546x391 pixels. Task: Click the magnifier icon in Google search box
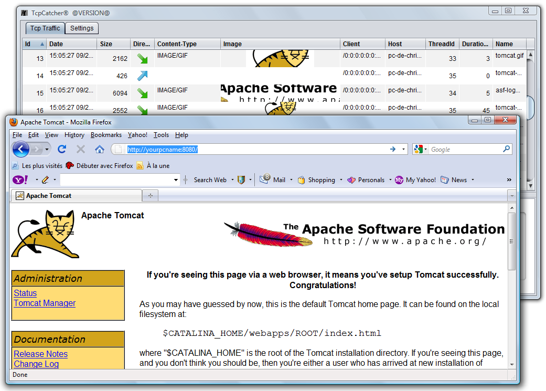coord(506,149)
